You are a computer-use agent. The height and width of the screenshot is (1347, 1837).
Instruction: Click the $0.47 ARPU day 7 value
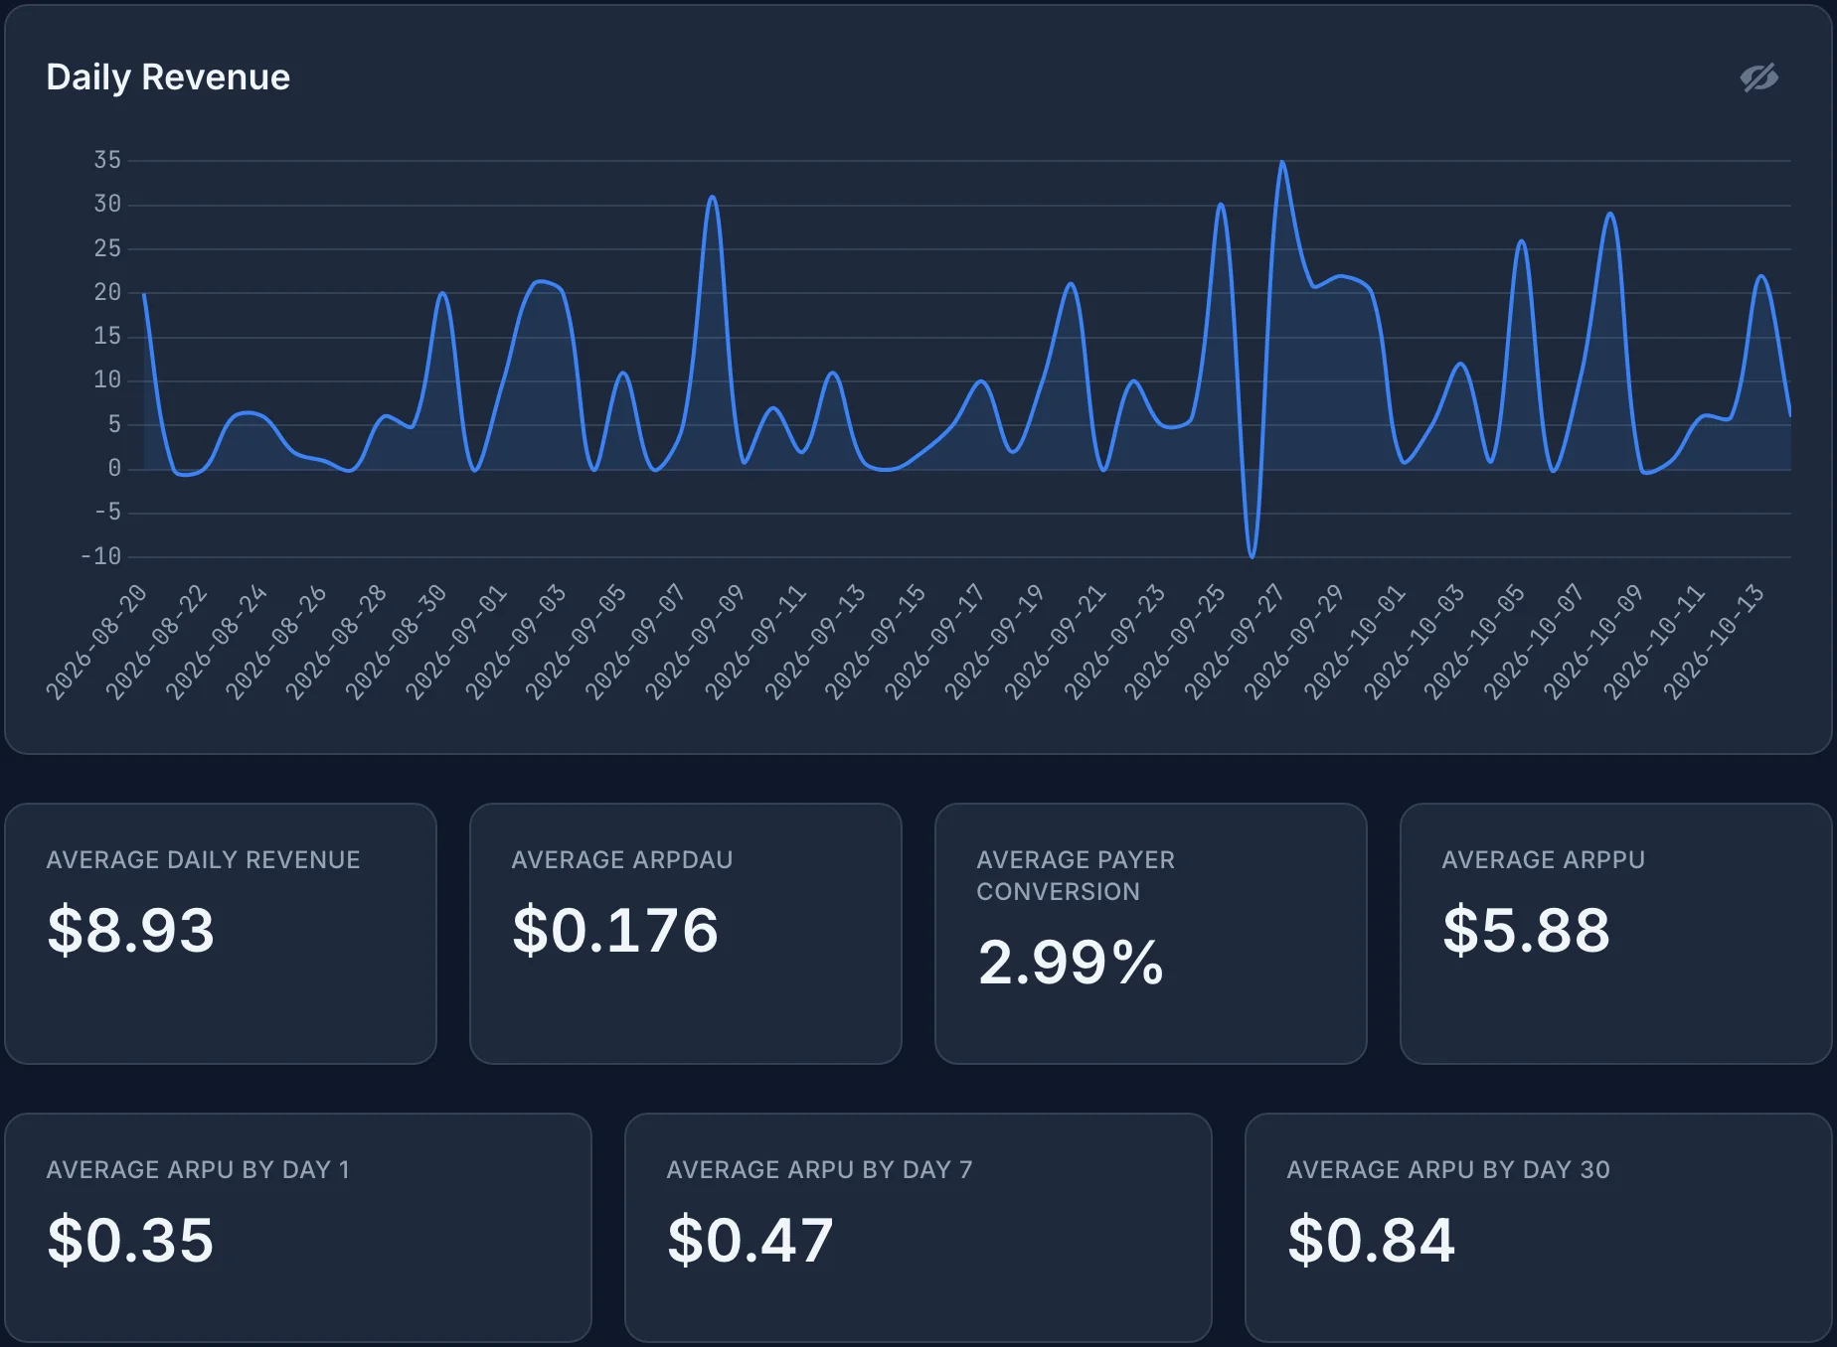coord(751,1241)
